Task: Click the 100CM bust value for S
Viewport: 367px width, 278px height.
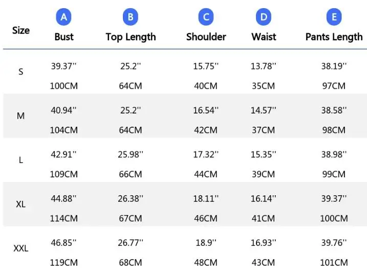Action: (x=64, y=86)
